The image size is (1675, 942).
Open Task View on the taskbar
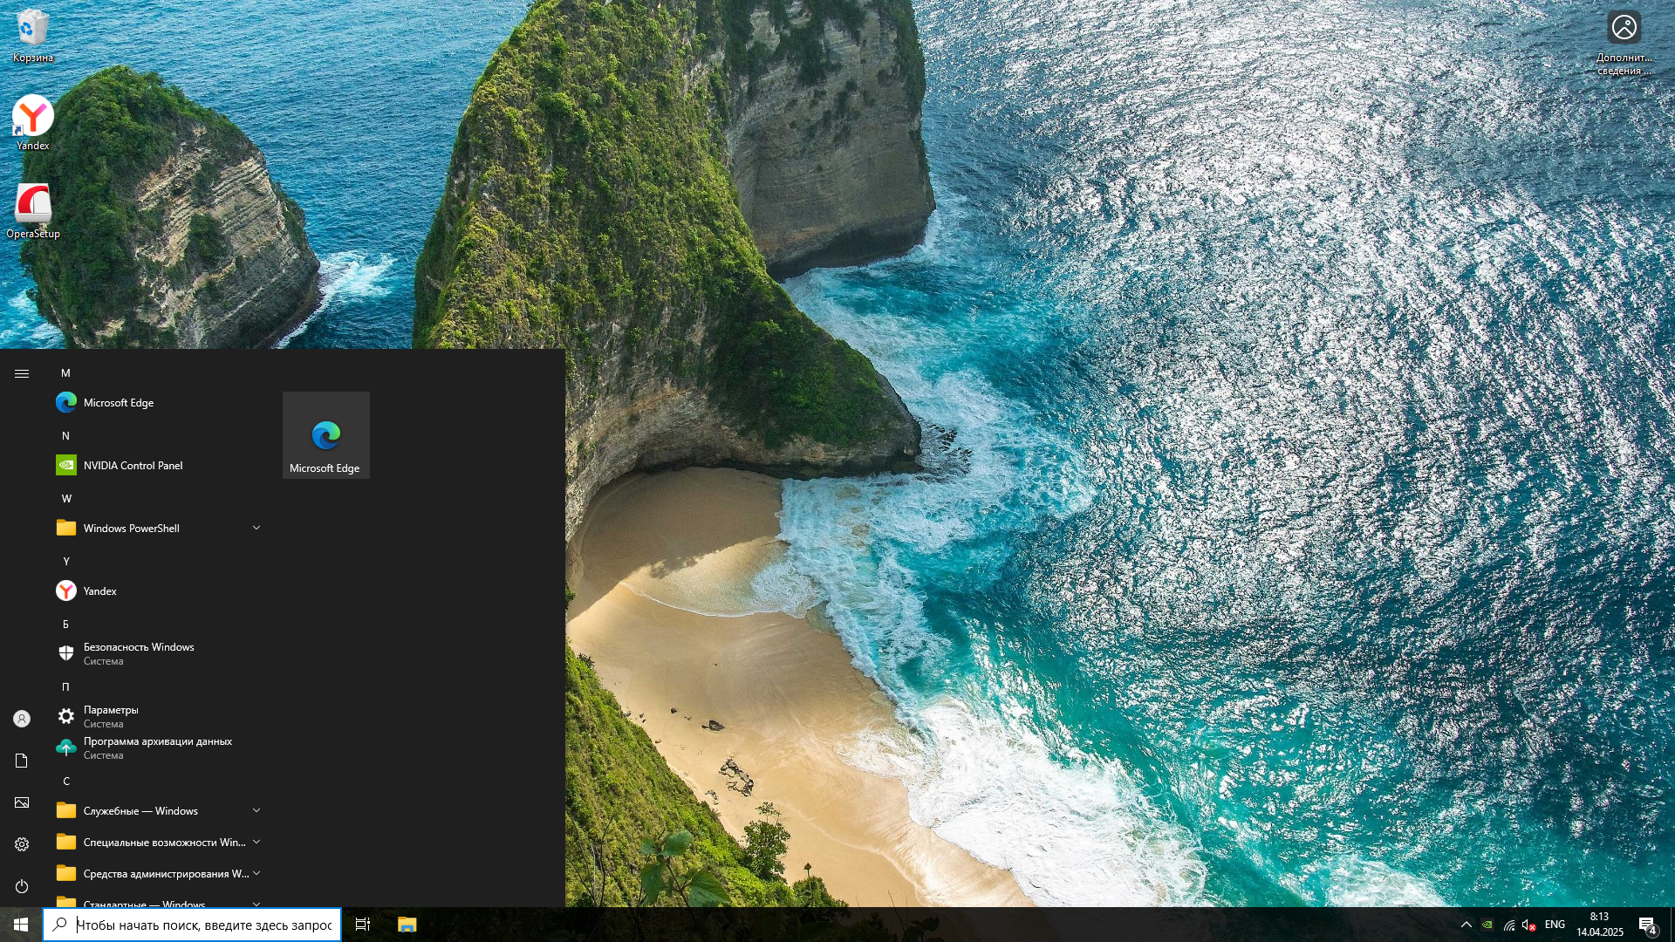pyautogui.click(x=362, y=925)
